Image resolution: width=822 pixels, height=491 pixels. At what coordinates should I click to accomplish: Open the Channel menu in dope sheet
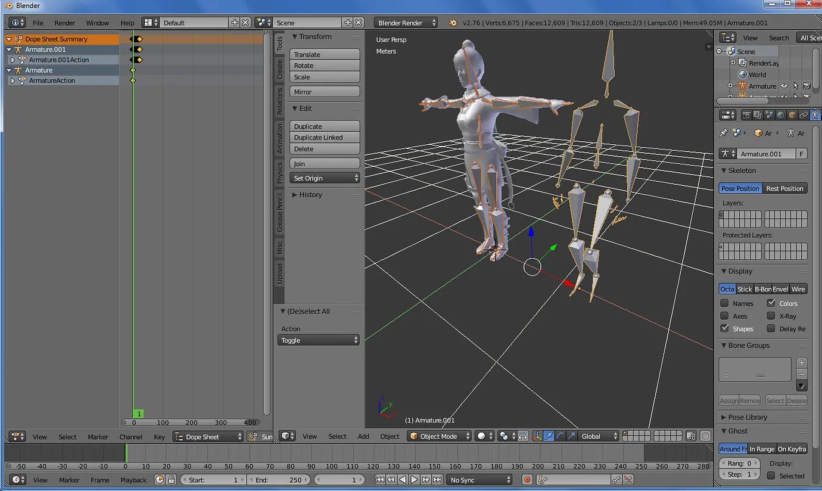(130, 437)
